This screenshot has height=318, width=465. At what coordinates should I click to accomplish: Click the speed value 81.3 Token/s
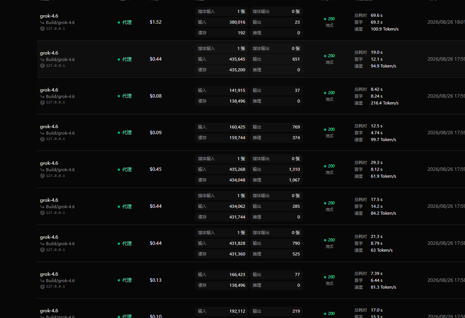pyautogui.click(x=383, y=287)
